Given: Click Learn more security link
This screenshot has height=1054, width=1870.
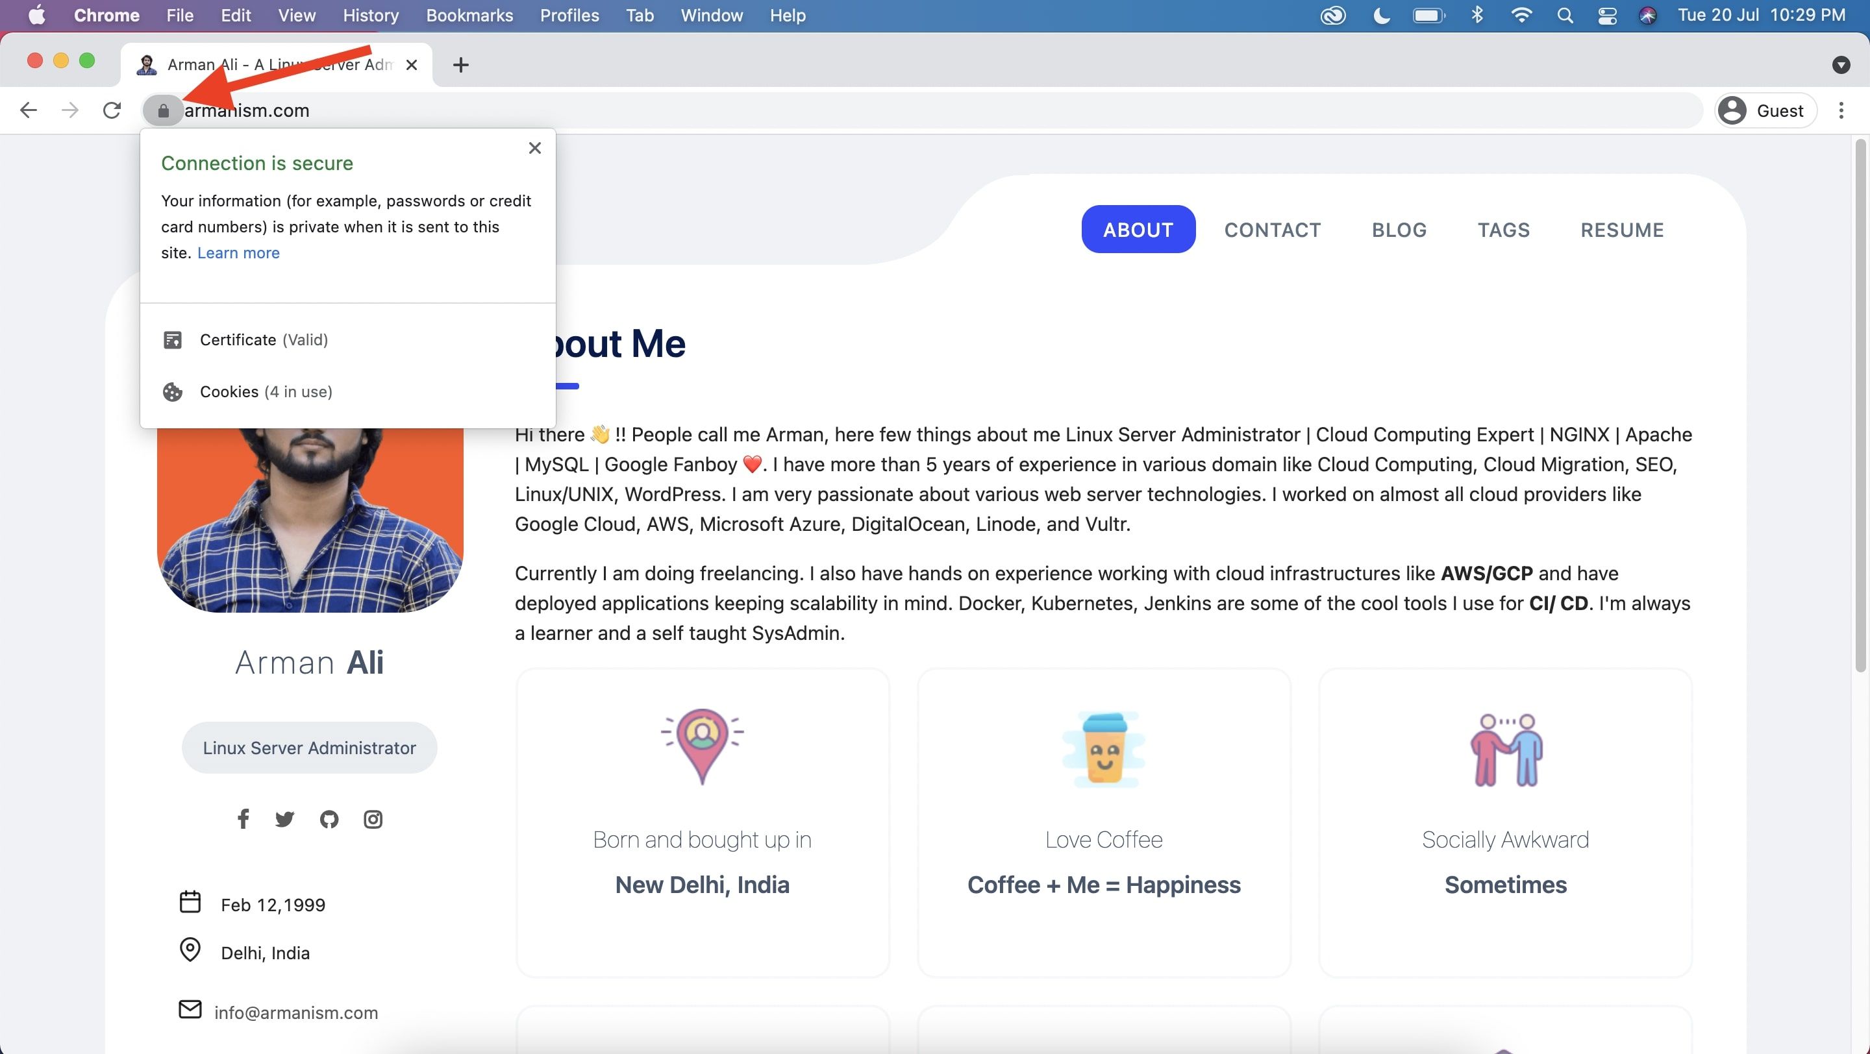Looking at the screenshot, I should (x=238, y=252).
